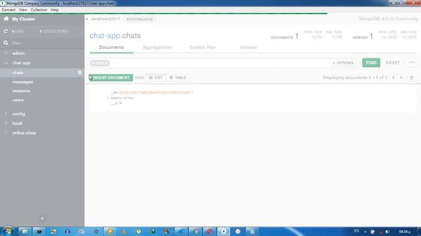Switch to the Explain Plan tab
This screenshot has width=421, height=236.
203,47
